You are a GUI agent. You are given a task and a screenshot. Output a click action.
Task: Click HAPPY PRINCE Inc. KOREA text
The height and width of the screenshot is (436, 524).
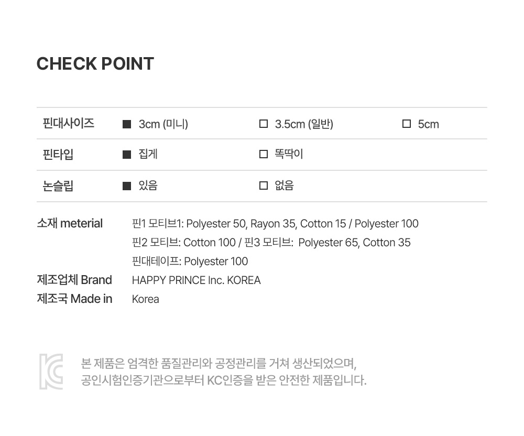196,280
